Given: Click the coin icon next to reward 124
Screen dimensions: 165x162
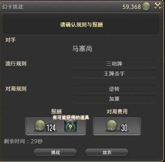Looking at the screenshot, I should click(40, 125).
